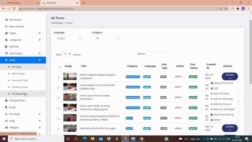Open Mail app from taskbar

tap(101, 138)
